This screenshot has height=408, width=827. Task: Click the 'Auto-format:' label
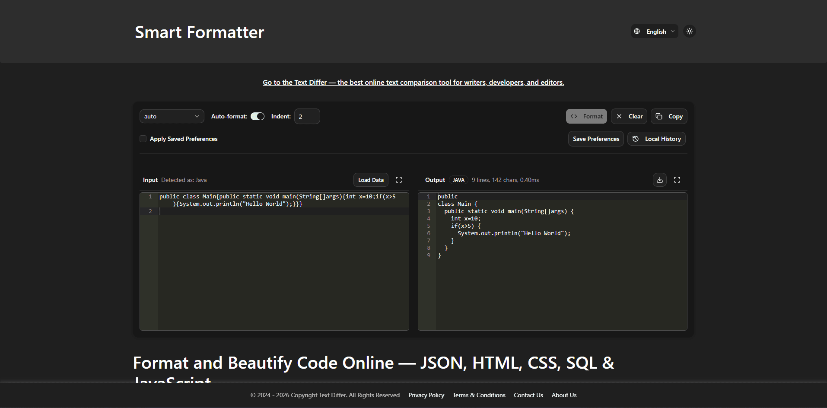click(229, 116)
